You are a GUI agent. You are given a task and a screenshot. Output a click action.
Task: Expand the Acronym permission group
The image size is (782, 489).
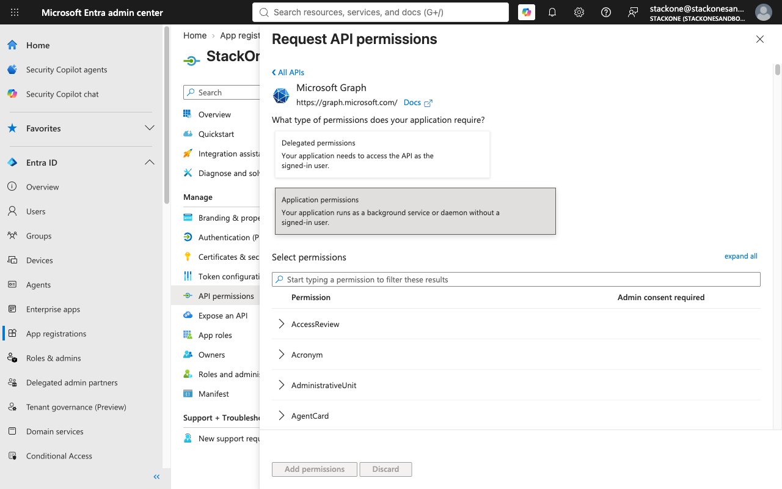(282, 355)
